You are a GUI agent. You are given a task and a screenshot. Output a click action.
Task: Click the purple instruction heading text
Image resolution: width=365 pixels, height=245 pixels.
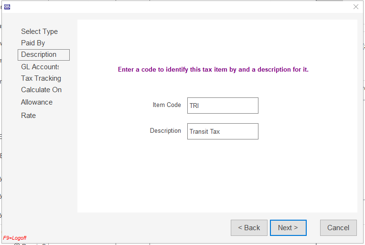(x=213, y=70)
